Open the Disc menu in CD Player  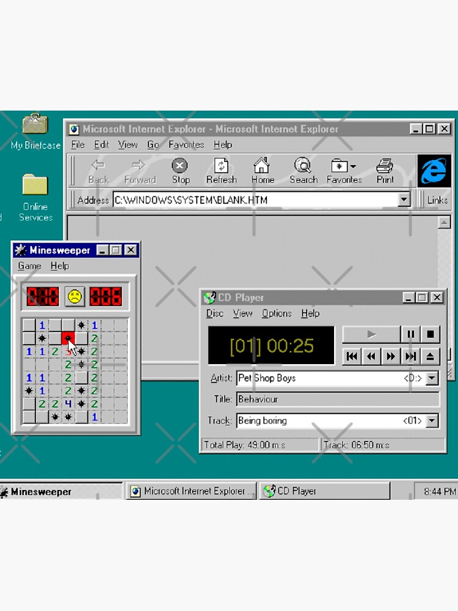pyautogui.click(x=214, y=313)
